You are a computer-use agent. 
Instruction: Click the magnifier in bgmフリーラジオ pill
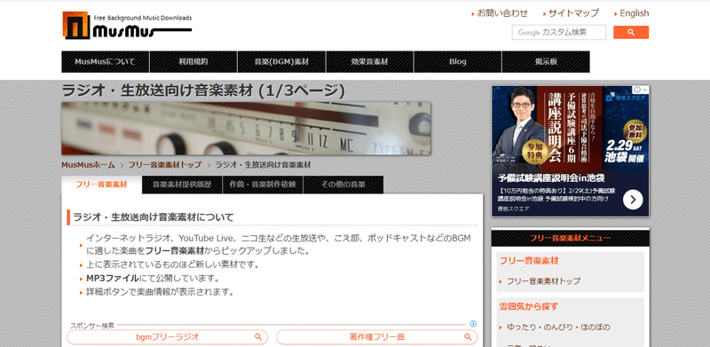tap(258, 337)
